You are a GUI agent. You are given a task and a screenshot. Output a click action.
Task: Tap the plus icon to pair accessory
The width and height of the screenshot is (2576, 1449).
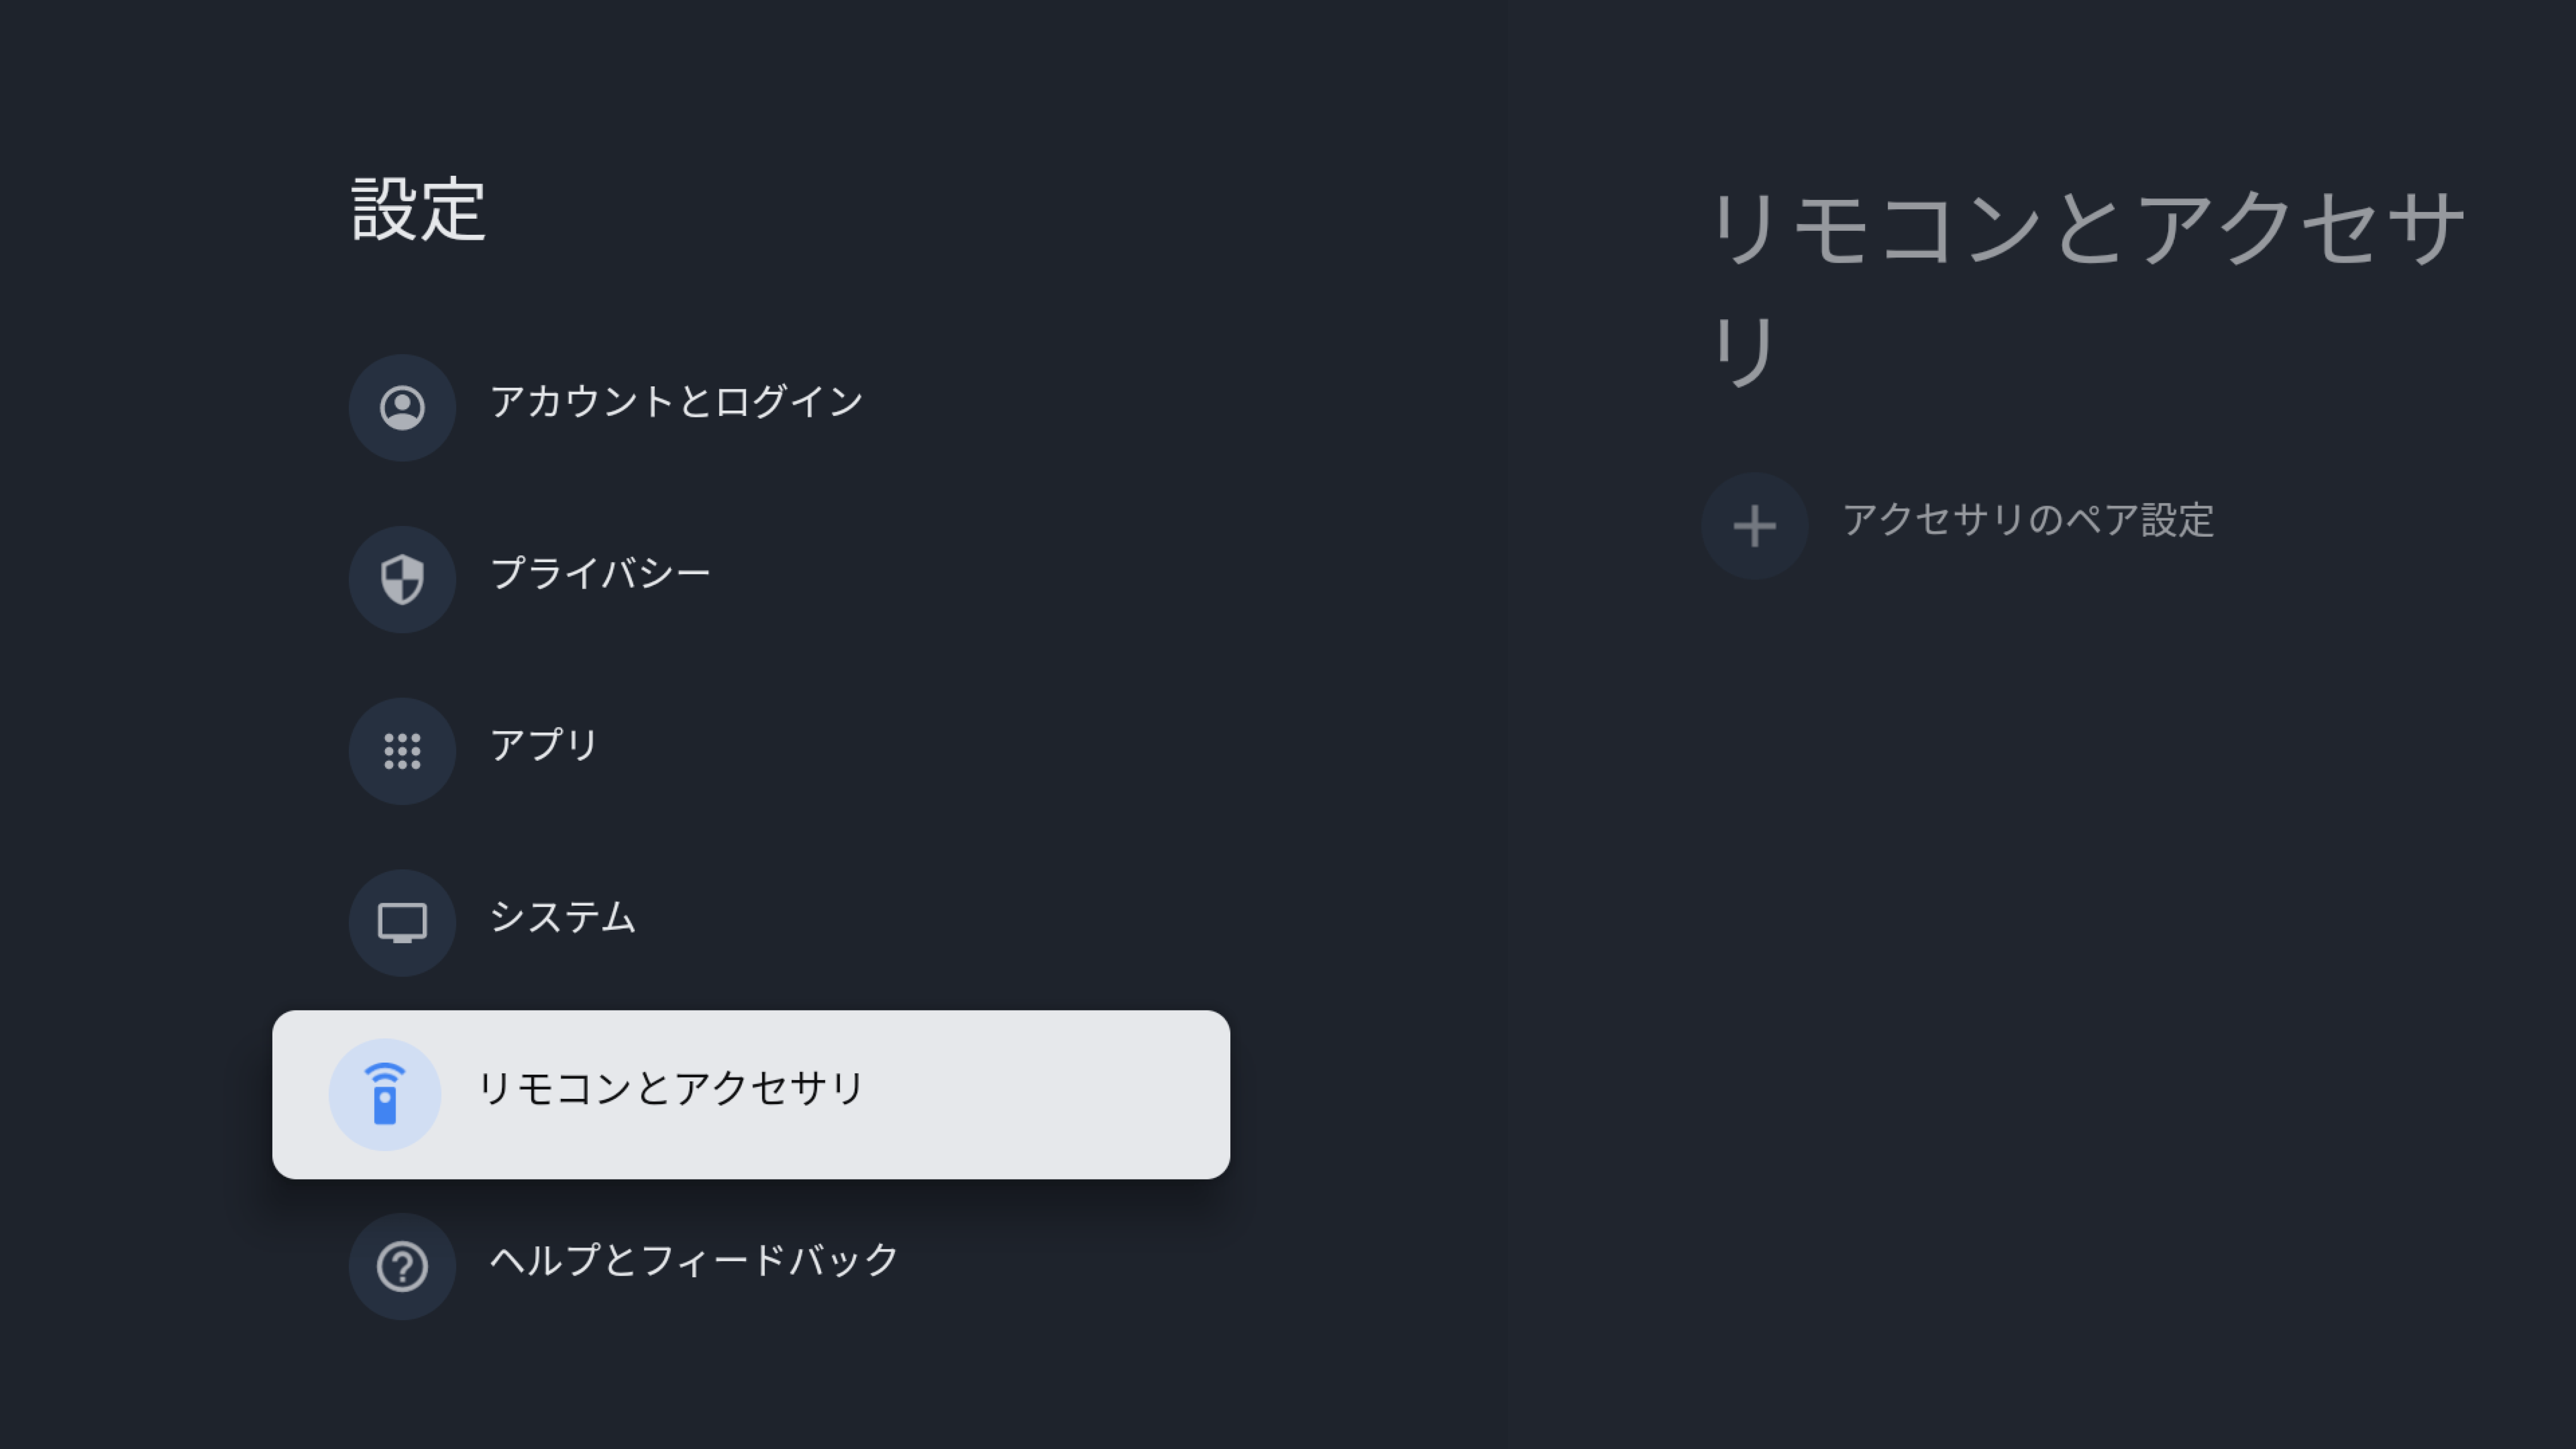1755,526
